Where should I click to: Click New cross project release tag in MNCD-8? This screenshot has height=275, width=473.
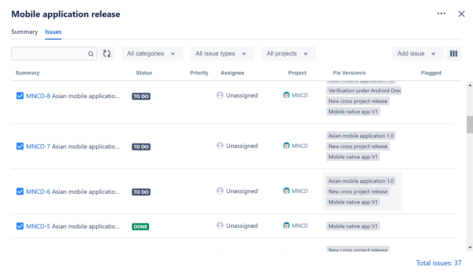point(358,101)
